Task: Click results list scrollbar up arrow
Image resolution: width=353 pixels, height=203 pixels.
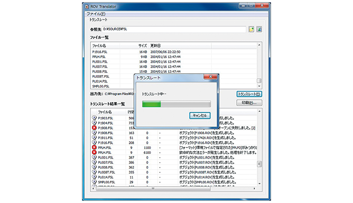Action: click(259, 112)
